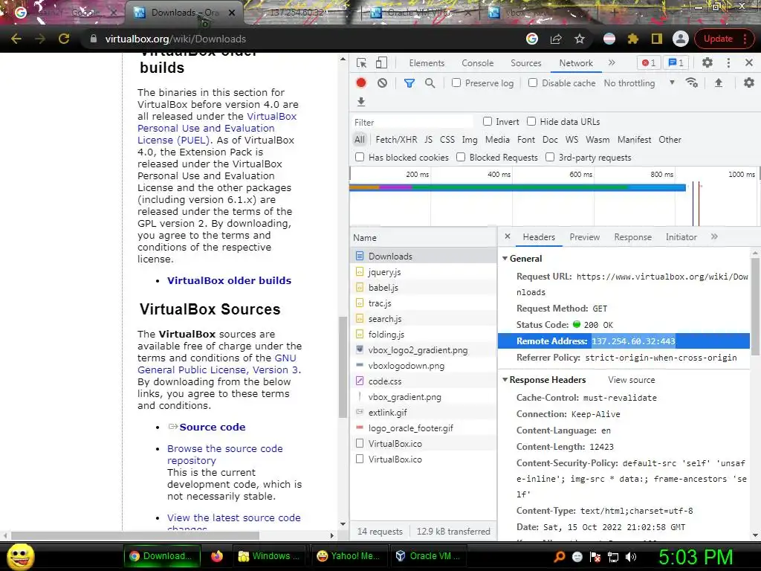The width and height of the screenshot is (761, 571).
Task: Check the Hide data URLs checkbox
Action: pos(531,121)
